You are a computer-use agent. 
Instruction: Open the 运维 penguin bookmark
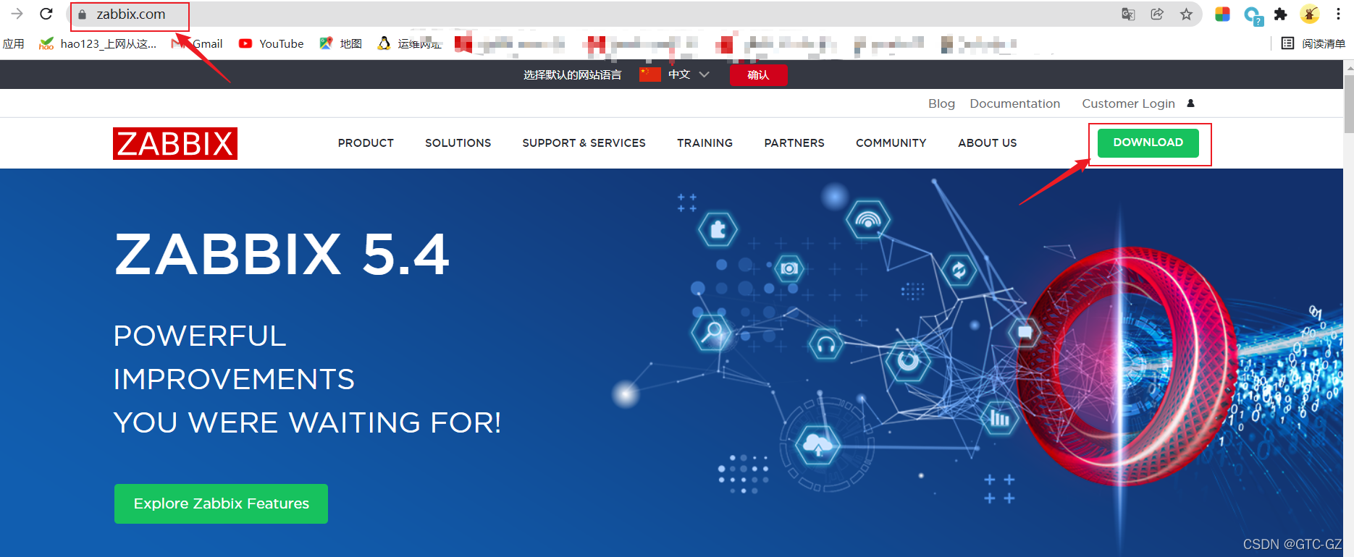[x=410, y=43]
